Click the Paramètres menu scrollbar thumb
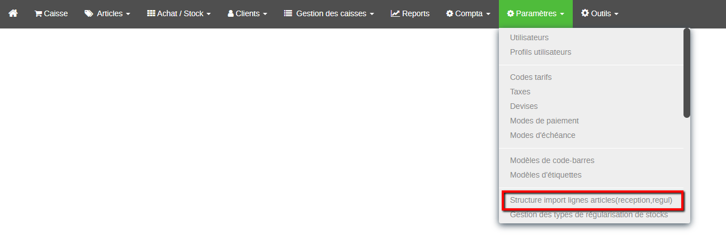 pos(687,73)
